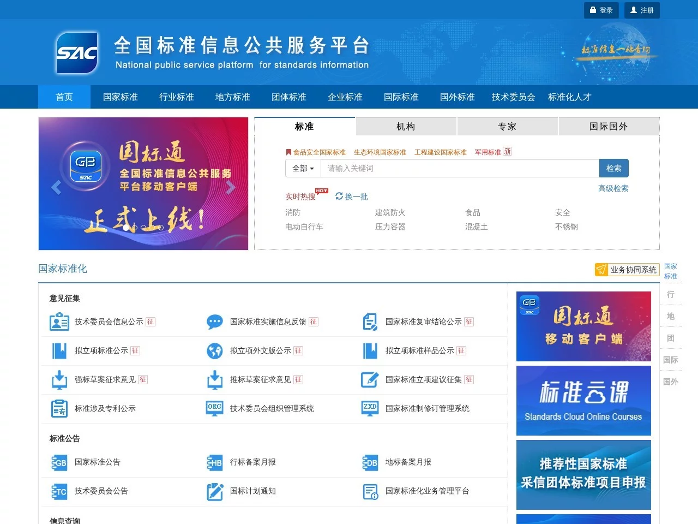This screenshot has height=524, width=698.
Task: Click the 强标草案征求意见 download icon
Action: (x=59, y=379)
